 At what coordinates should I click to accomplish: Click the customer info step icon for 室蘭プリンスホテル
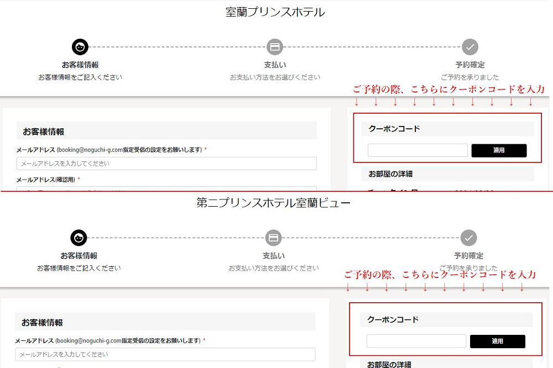[80, 47]
